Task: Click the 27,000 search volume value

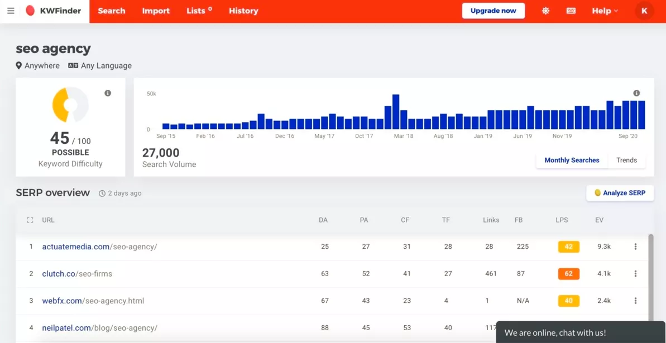Action: click(161, 153)
